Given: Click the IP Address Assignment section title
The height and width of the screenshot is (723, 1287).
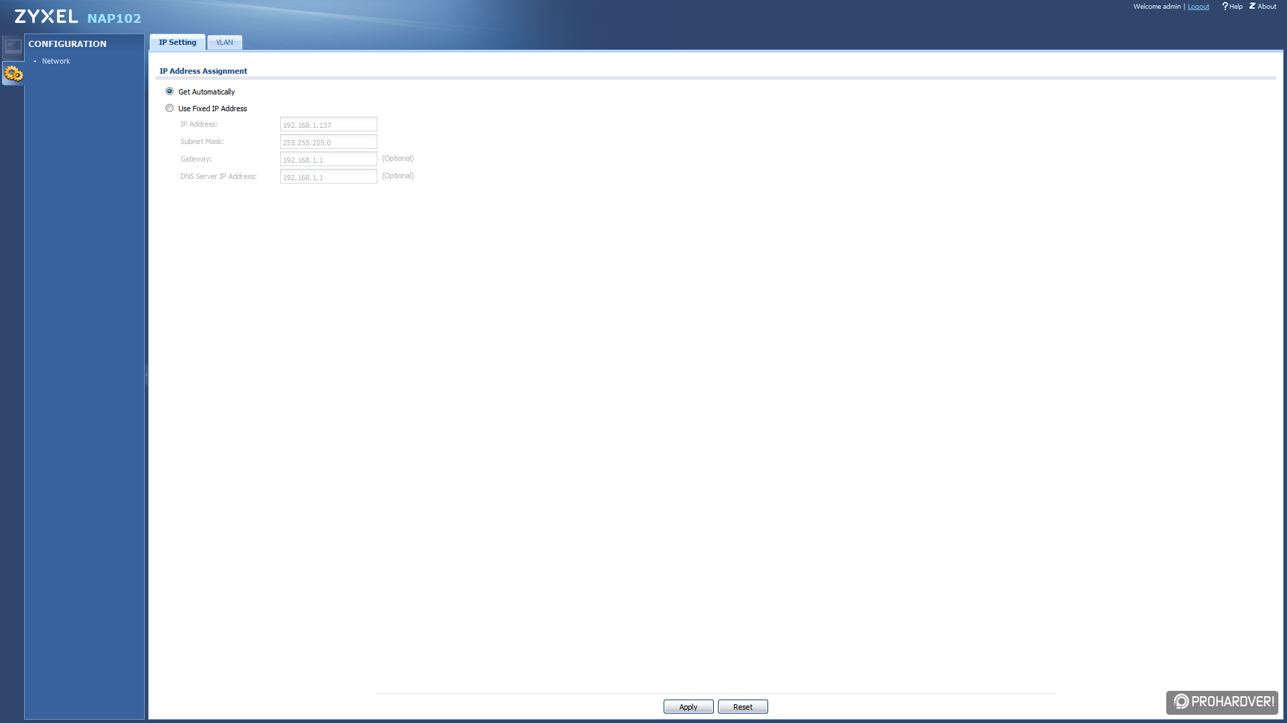Looking at the screenshot, I should coord(203,71).
